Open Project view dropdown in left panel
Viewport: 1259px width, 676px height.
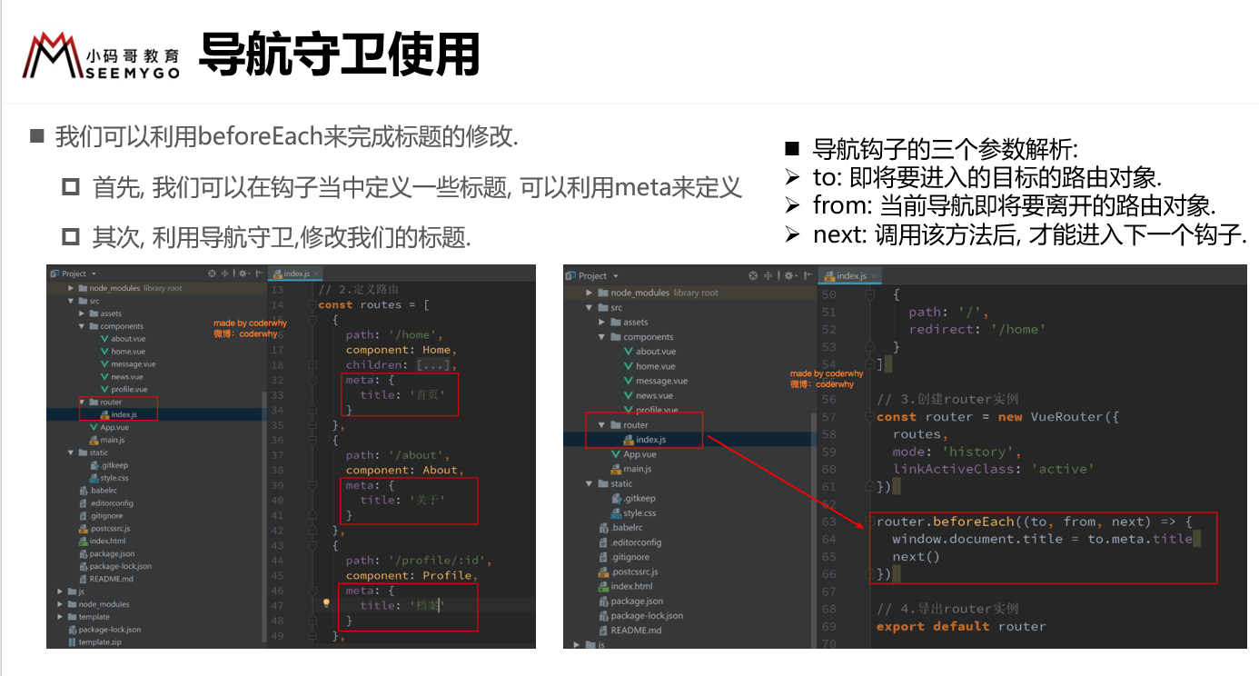click(x=94, y=273)
